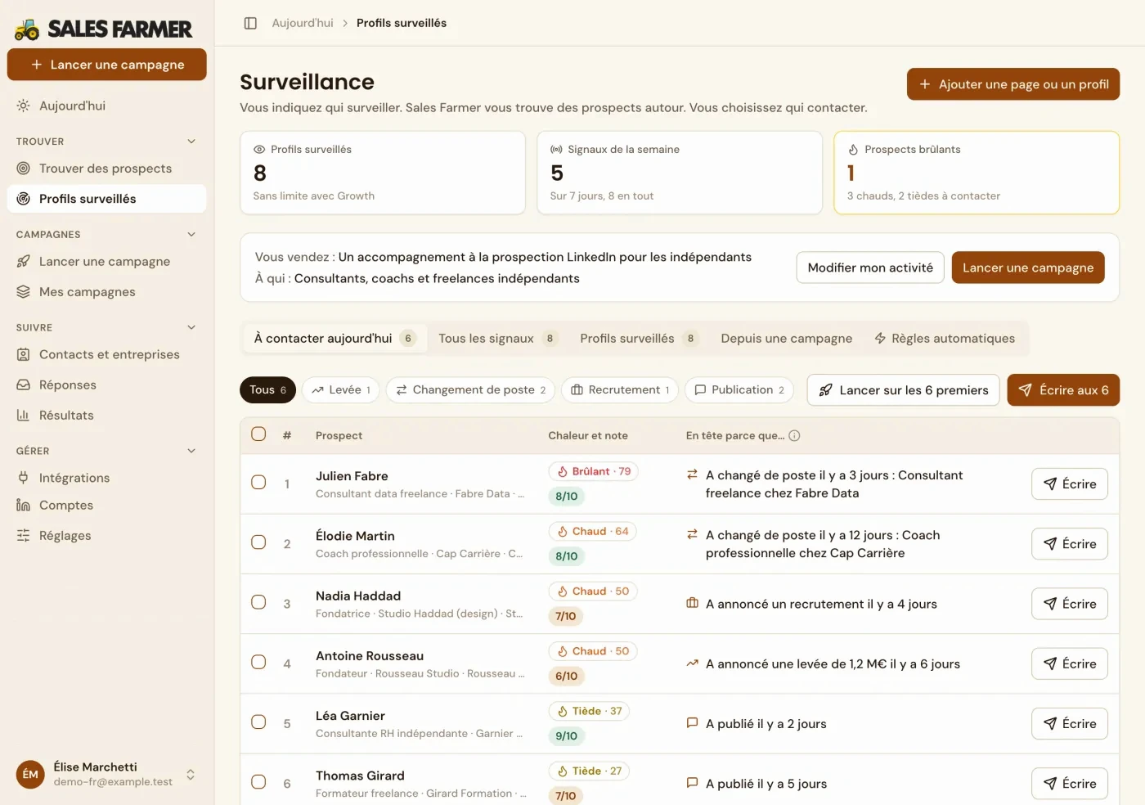
Task: Collapse the CAMPAGNES sidebar section
Action: pyautogui.click(x=191, y=235)
